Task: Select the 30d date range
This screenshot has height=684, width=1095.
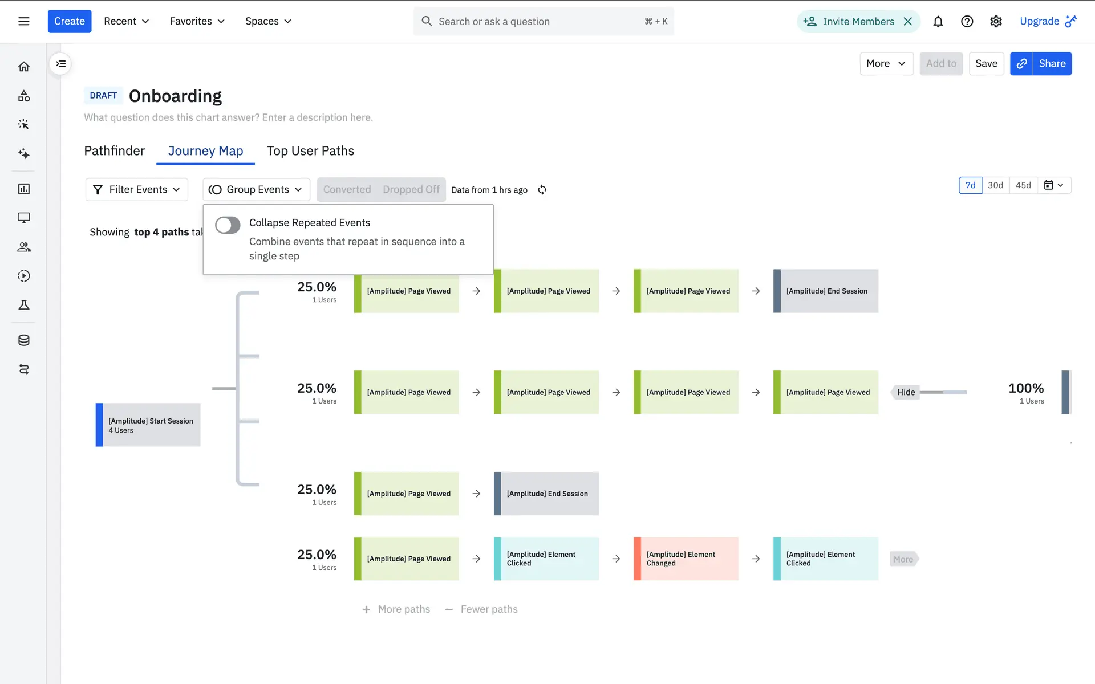Action: pos(995,185)
